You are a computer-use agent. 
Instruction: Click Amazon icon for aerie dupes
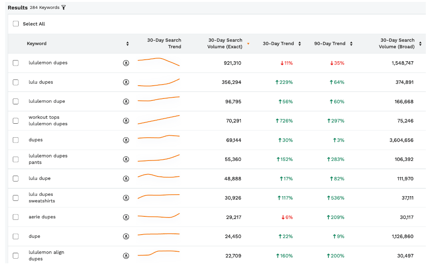(126, 217)
